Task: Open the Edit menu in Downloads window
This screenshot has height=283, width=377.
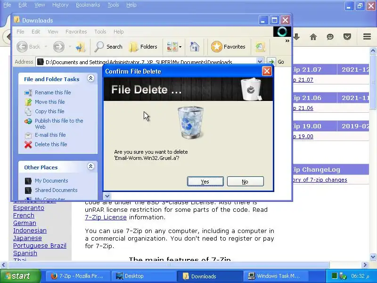Action: click(x=36, y=32)
